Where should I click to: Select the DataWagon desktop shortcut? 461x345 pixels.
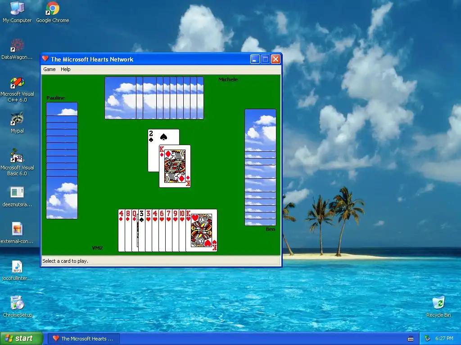point(17,49)
